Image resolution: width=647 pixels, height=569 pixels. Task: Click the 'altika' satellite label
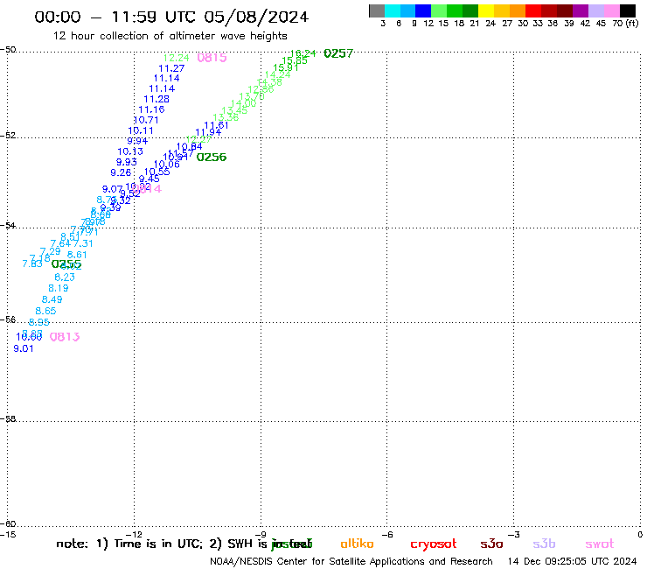tap(357, 544)
